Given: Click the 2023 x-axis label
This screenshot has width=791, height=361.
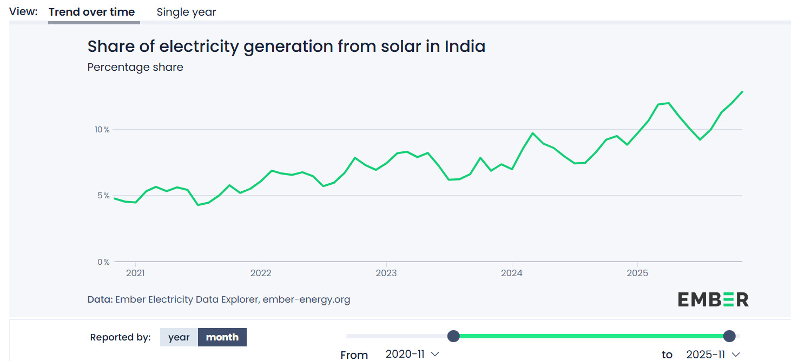Looking at the screenshot, I should (386, 273).
